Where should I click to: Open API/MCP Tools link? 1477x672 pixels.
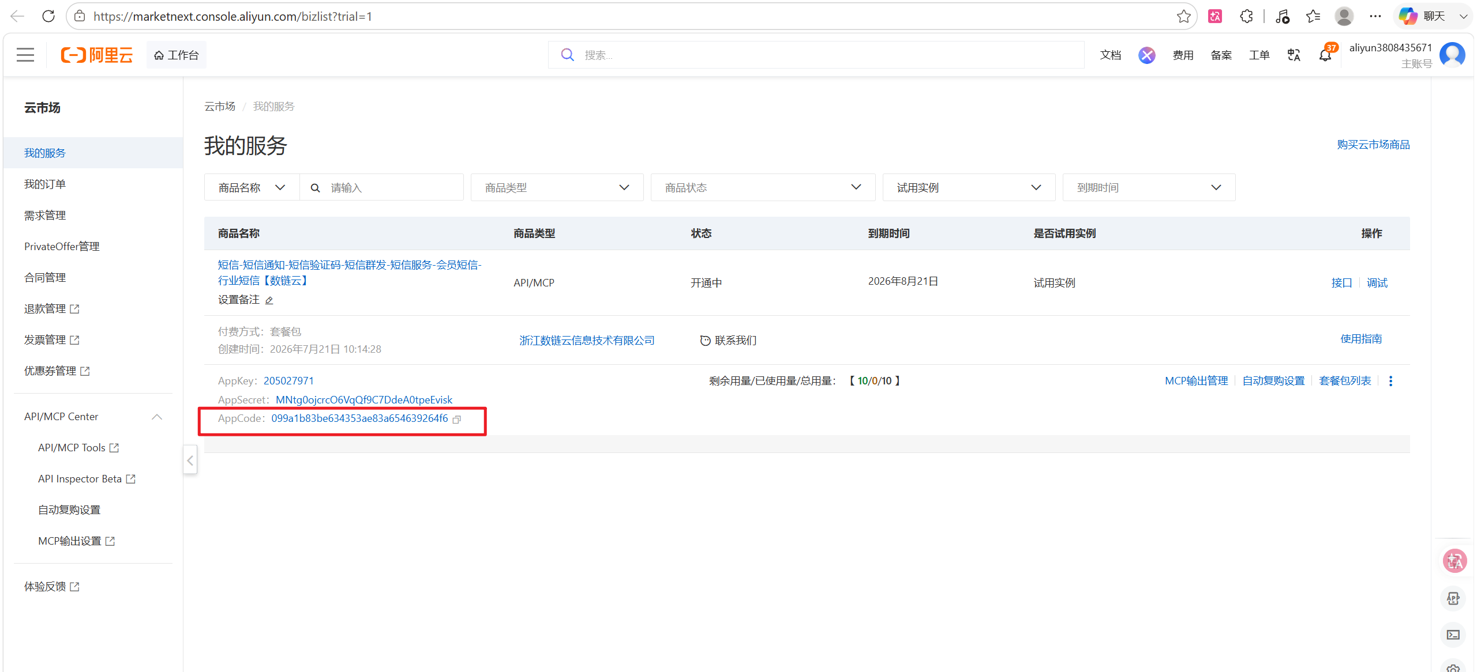point(78,448)
